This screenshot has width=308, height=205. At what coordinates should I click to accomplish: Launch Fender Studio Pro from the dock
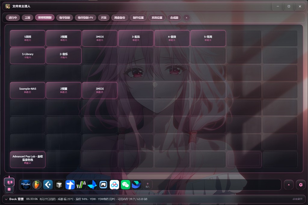[x=26, y=185]
